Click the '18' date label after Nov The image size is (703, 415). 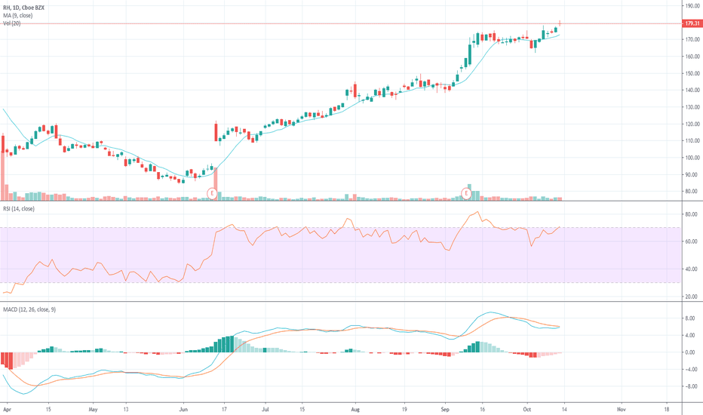(667, 410)
